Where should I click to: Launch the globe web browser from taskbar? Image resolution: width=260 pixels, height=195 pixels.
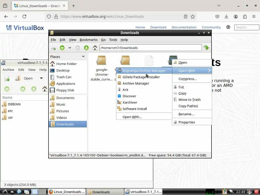pyautogui.click(x=19, y=192)
